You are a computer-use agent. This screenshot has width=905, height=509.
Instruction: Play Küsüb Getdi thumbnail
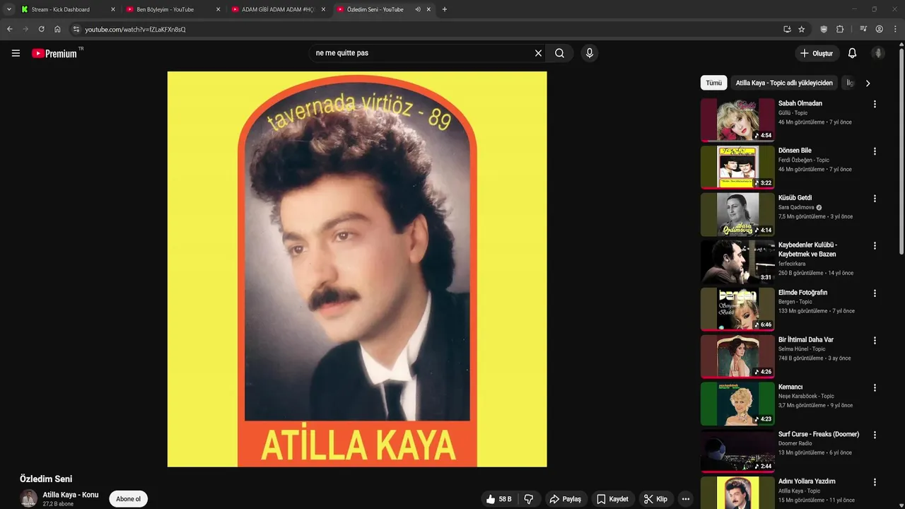tap(737, 214)
